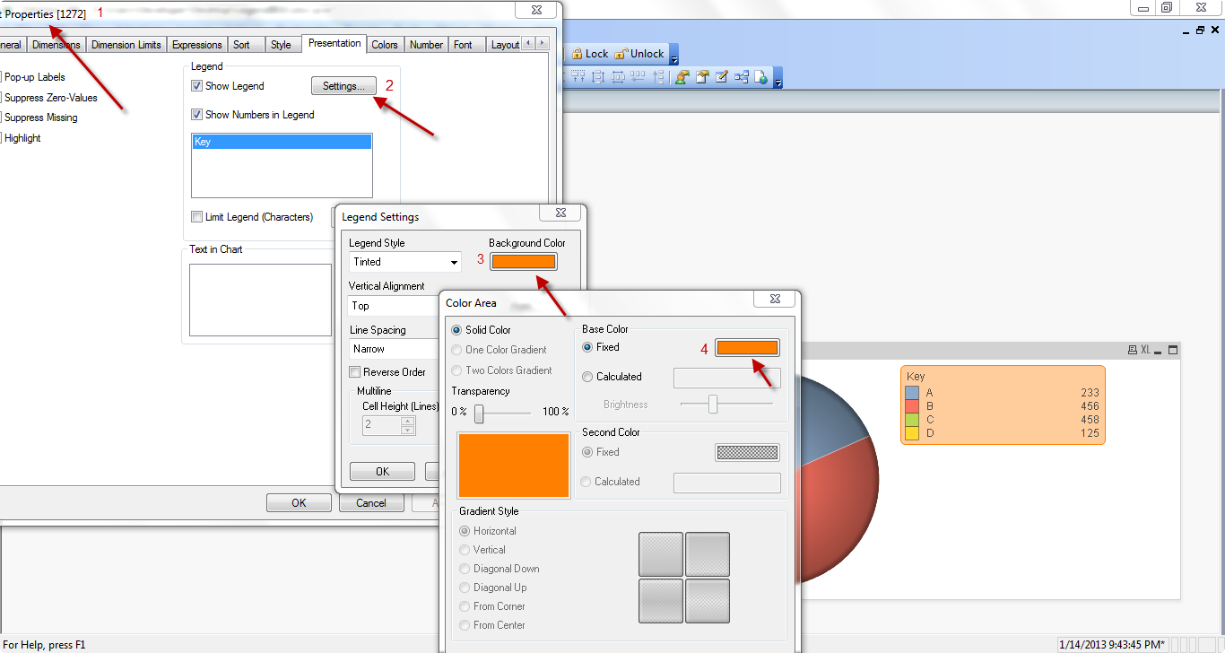Open the Vertical Alignment dropdown showing Top
This screenshot has height=653, width=1225.
tap(395, 306)
